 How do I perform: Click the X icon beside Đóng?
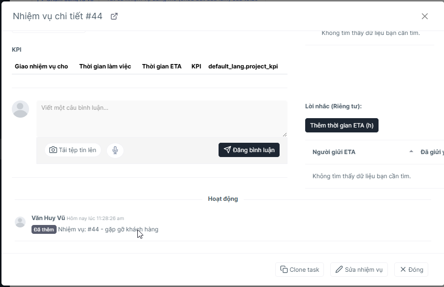403,269
